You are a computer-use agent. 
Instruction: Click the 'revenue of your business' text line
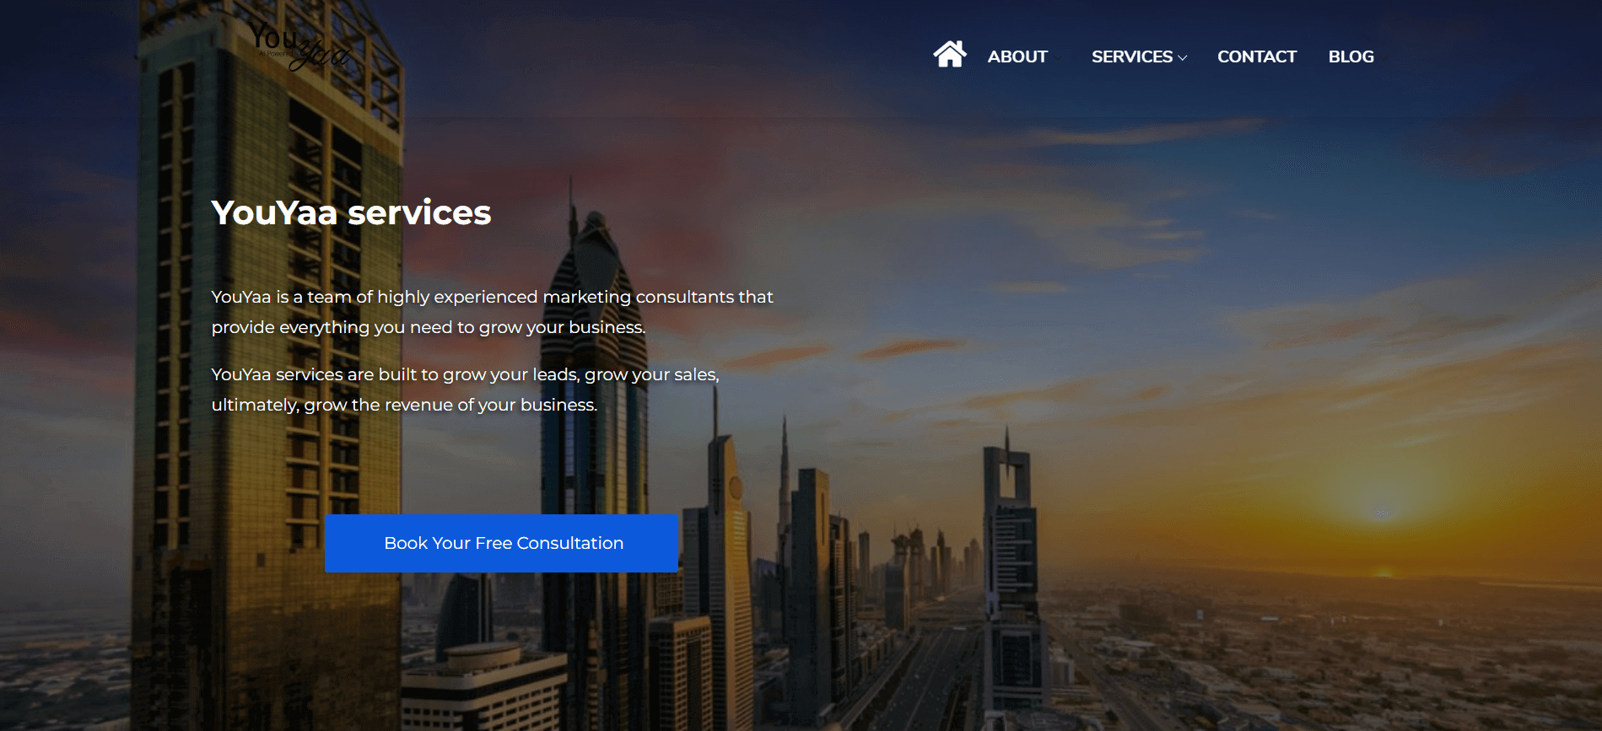point(404,405)
